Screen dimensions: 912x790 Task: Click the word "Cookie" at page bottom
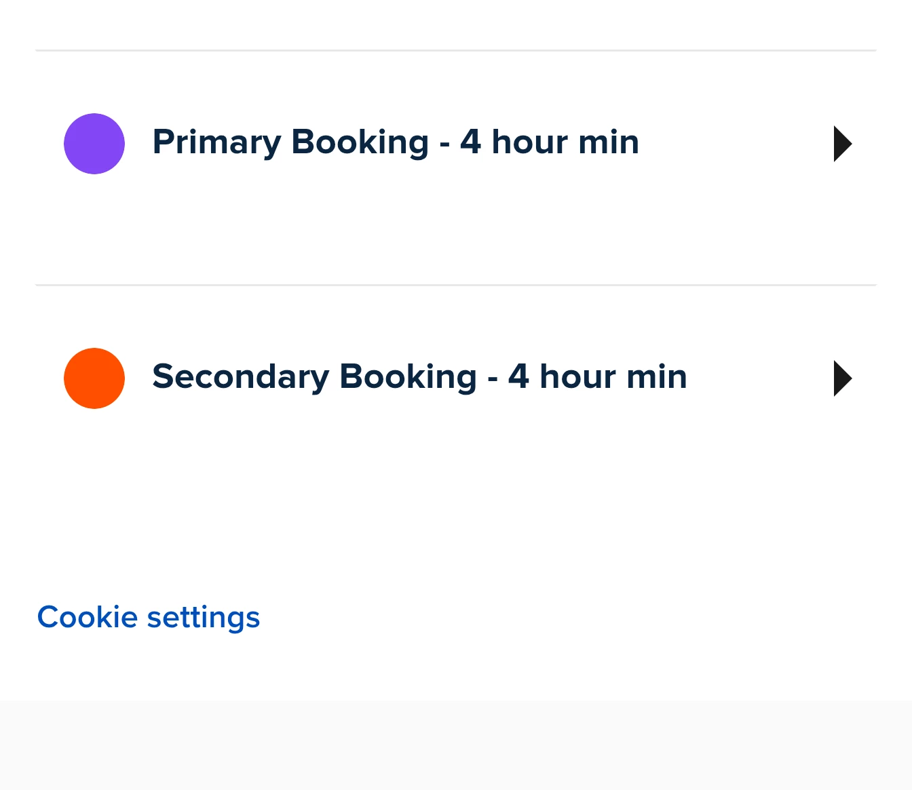tap(88, 617)
